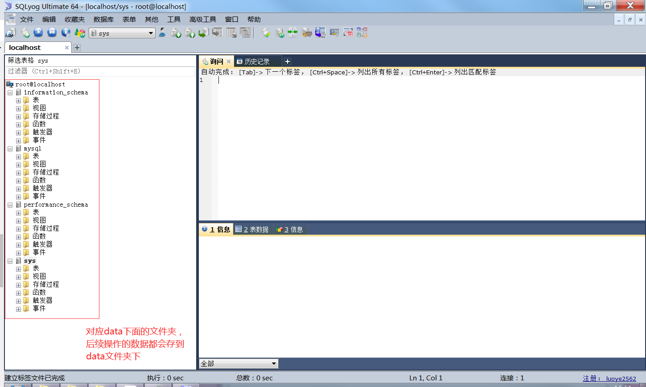The width and height of the screenshot is (646, 387).
Task: Click the blue disk scheduled backup icon
Action: [x=321, y=33]
